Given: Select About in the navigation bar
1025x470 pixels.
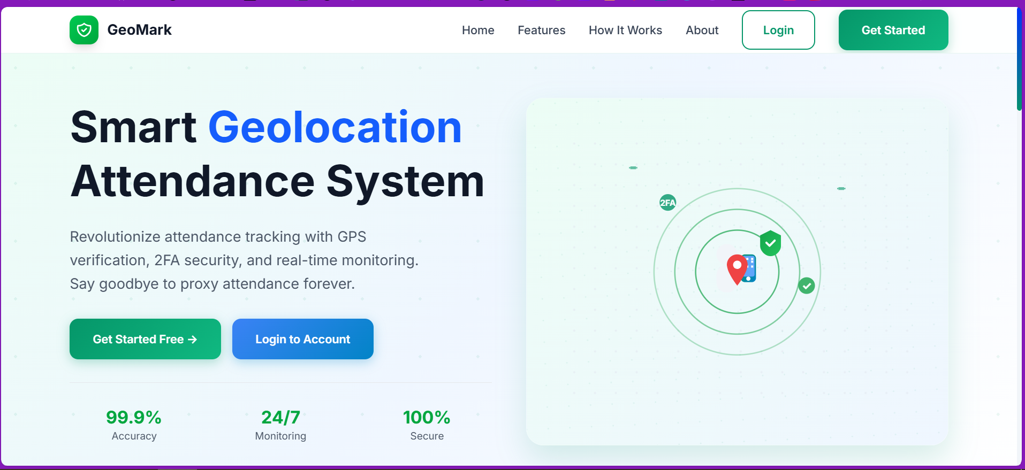Looking at the screenshot, I should point(702,30).
